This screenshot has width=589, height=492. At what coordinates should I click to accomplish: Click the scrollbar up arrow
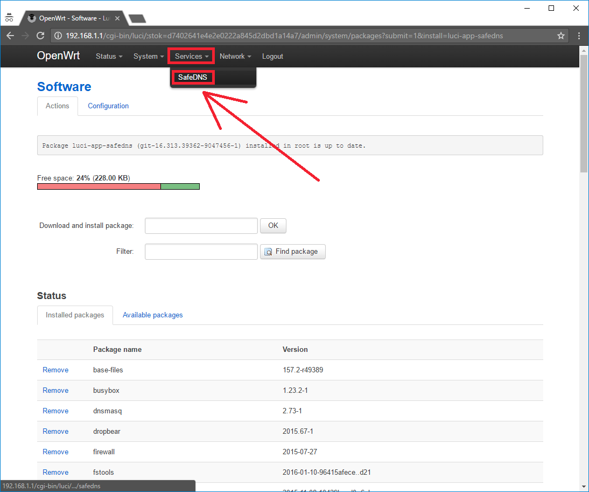[584, 50]
